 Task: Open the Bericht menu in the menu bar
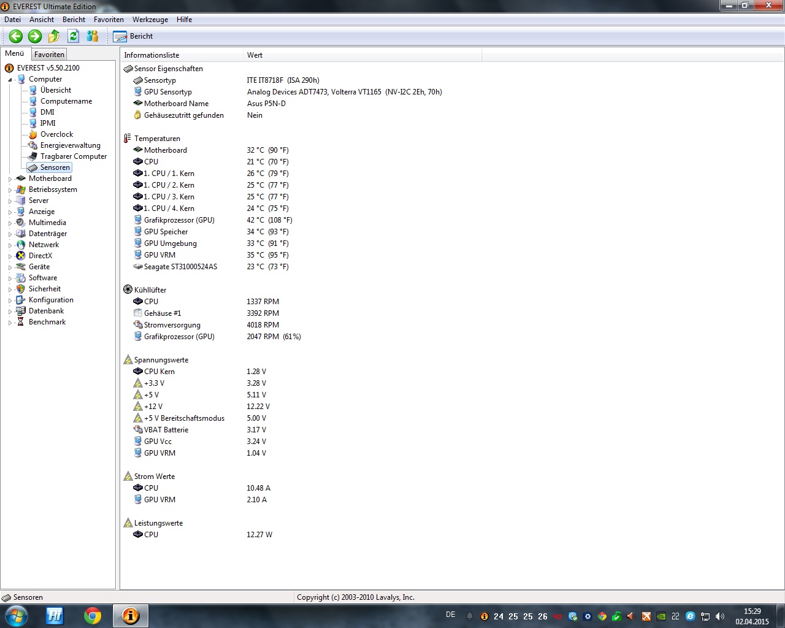point(74,20)
